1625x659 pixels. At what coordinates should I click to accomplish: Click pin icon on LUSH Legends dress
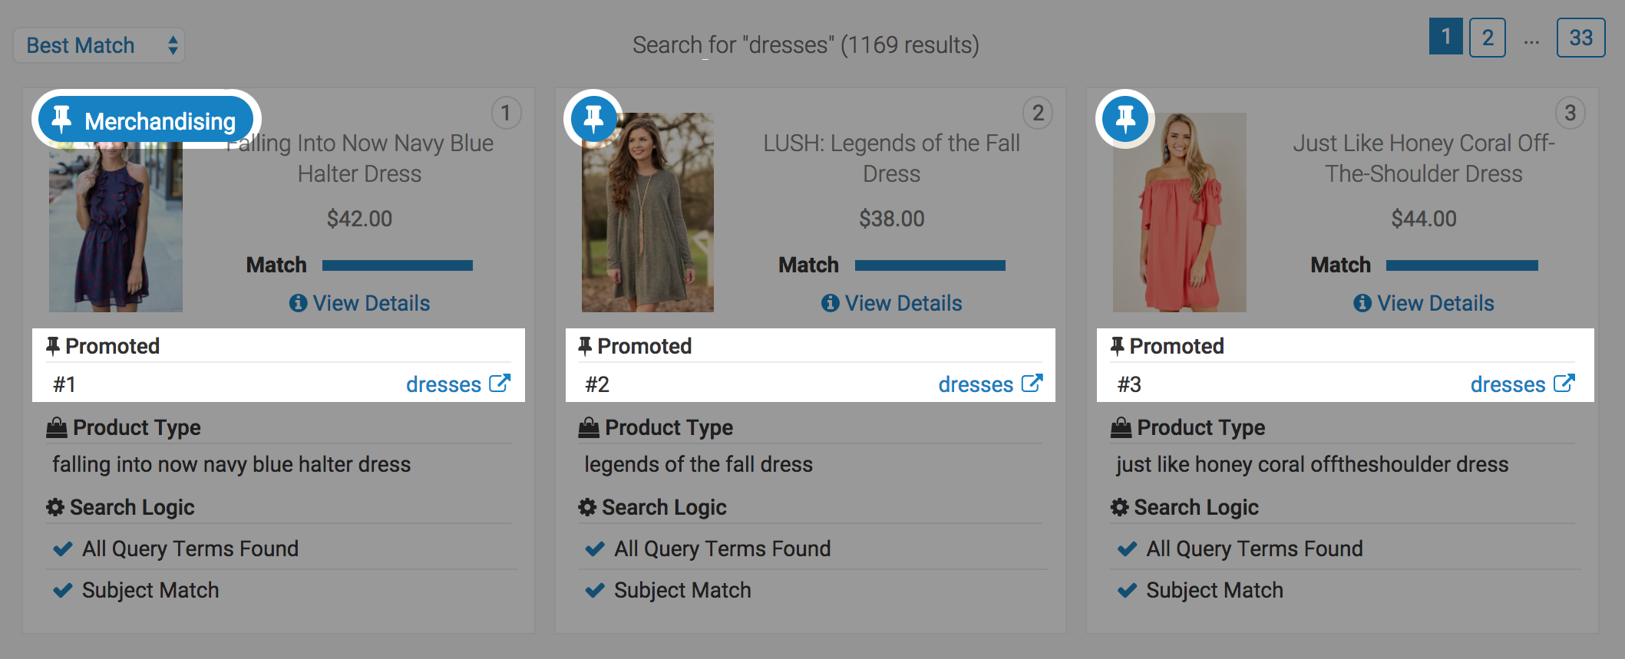pyautogui.click(x=593, y=119)
